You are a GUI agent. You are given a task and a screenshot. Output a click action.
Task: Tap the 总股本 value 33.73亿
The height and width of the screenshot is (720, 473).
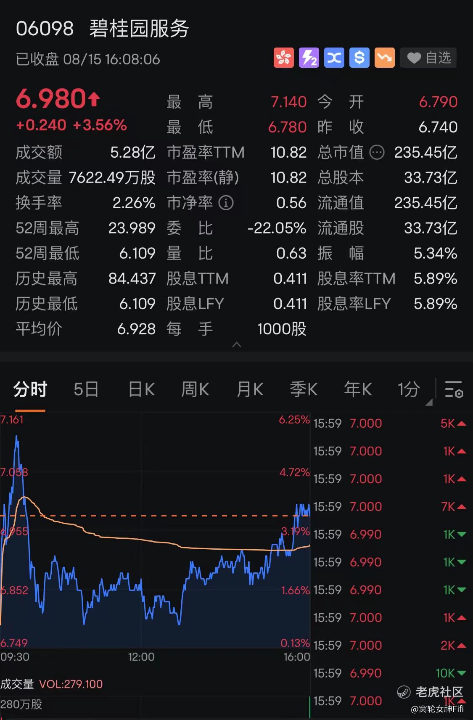click(431, 177)
